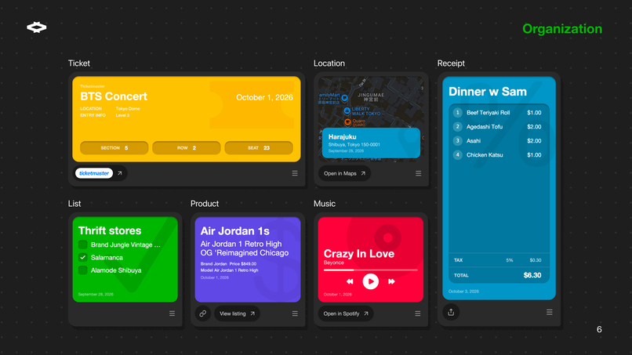Rewind the Crazy In Love track

pyautogui.click(x=350, y=281)
